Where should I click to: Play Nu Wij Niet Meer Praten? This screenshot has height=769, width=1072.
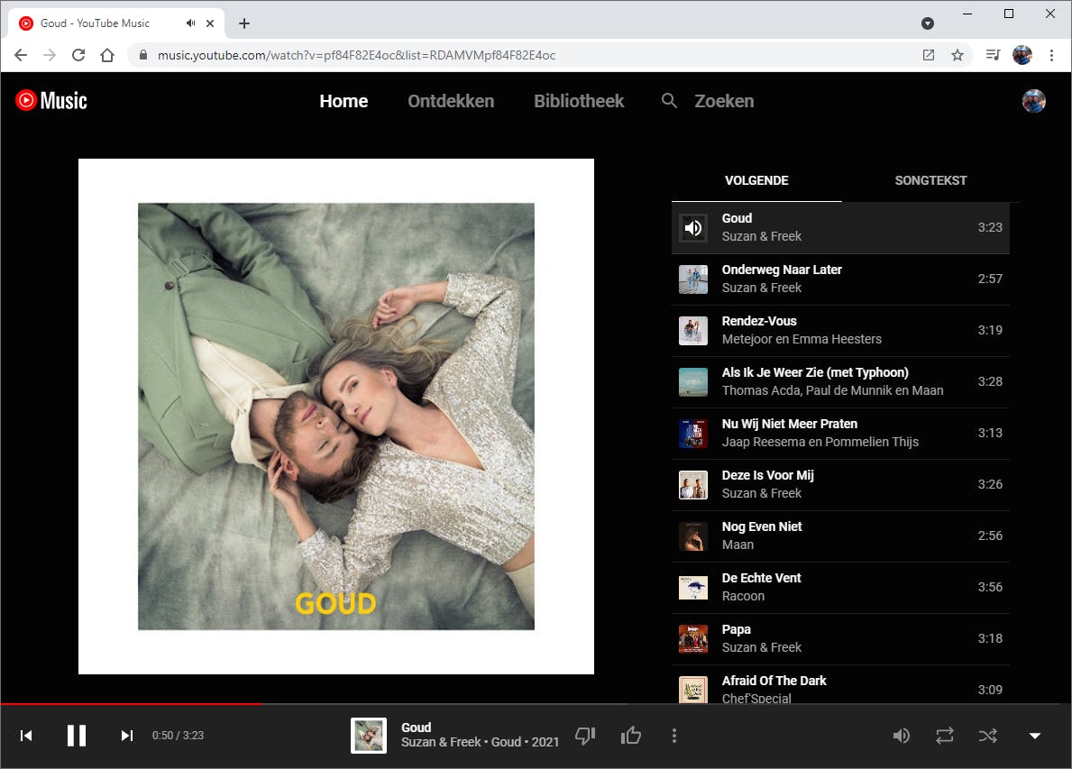(840, 433)
